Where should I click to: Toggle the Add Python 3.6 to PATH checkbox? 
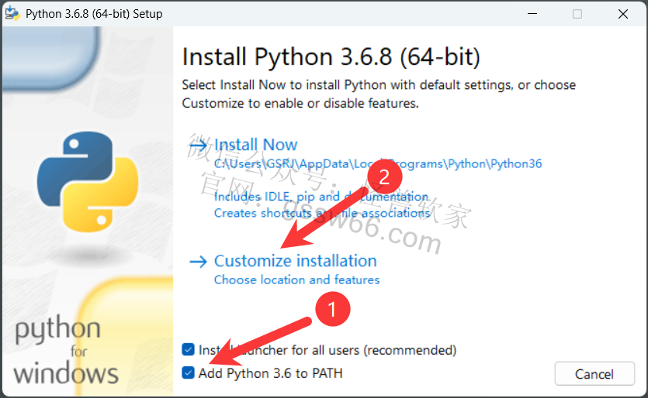pyautogui.click(x=188, y=373)
